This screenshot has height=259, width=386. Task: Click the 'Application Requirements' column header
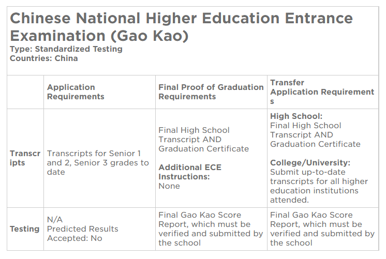(76, 92)
